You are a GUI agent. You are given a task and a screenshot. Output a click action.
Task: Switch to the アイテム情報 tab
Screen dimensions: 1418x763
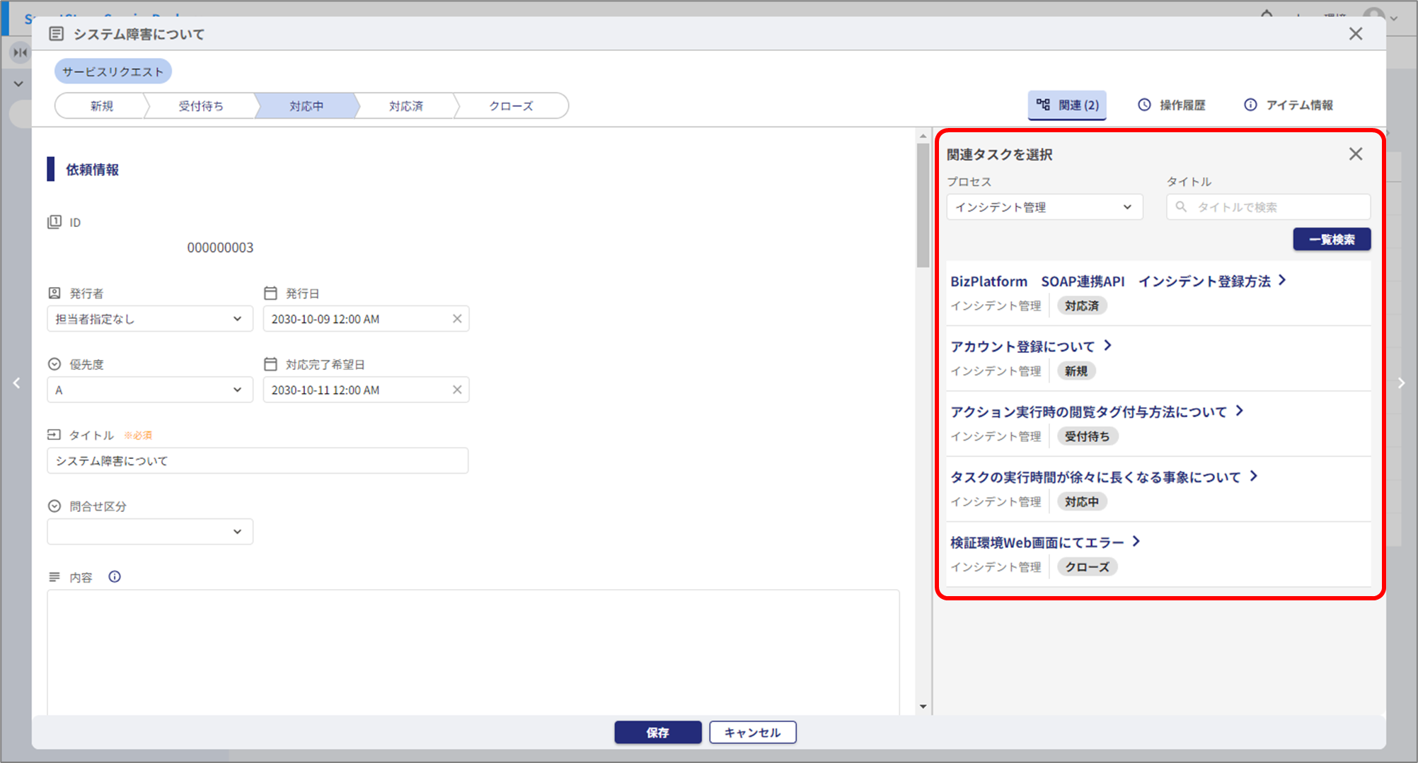point(1289,105)
